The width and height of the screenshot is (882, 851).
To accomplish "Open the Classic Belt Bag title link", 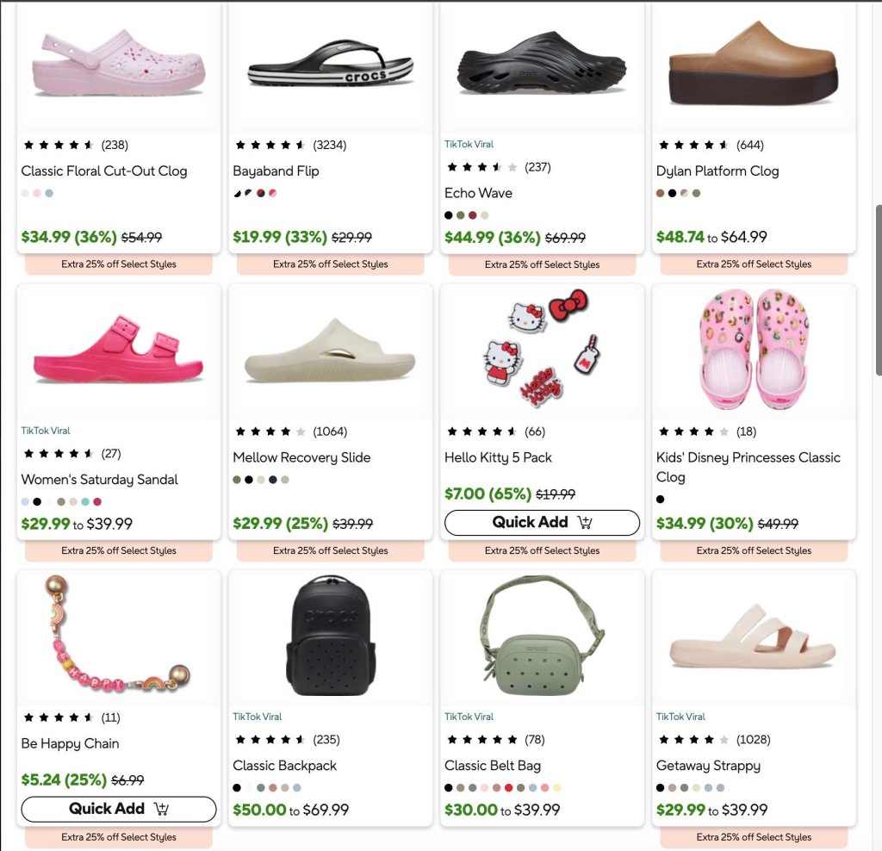I will coord(492,766).
